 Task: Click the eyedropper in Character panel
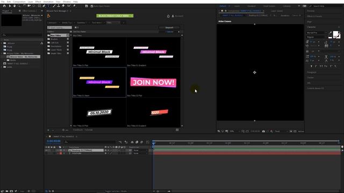pyautogui.click(x=331, y=33)
